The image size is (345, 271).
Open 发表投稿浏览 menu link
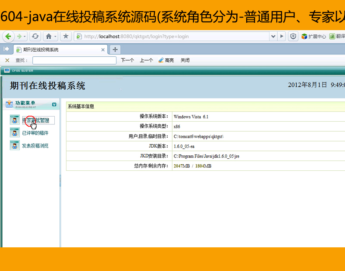[35, 146]
